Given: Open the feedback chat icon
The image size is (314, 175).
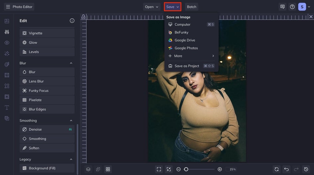Looking at the screenshot, I should pos(282,7).
